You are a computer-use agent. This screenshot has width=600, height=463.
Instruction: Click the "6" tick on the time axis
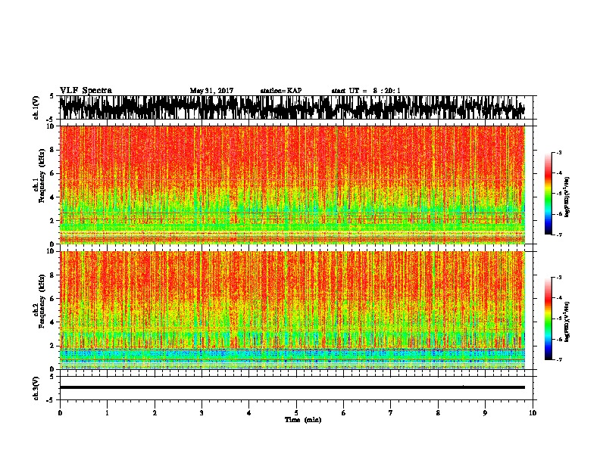pos(344,412)
